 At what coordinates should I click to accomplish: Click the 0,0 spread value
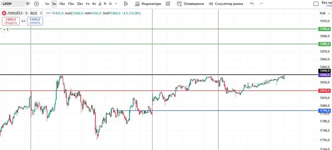click(x=23, y=21)
